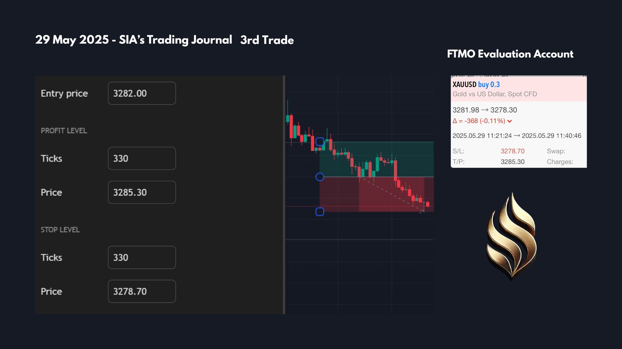Click the Entry price field showing 3282.00
The height and width of the screenshot is (349, 622).
point(142,93)
